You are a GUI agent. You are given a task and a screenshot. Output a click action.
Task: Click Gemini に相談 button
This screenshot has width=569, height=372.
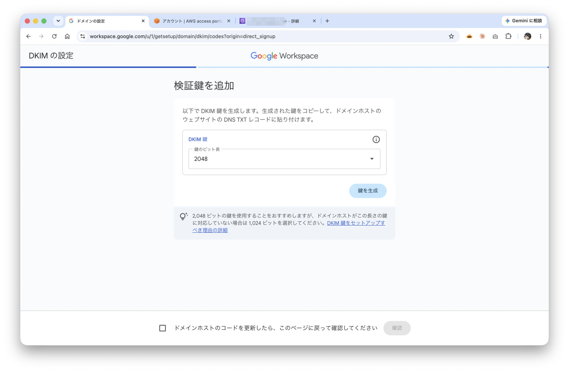pyautogui.click(x=524, y=21)
